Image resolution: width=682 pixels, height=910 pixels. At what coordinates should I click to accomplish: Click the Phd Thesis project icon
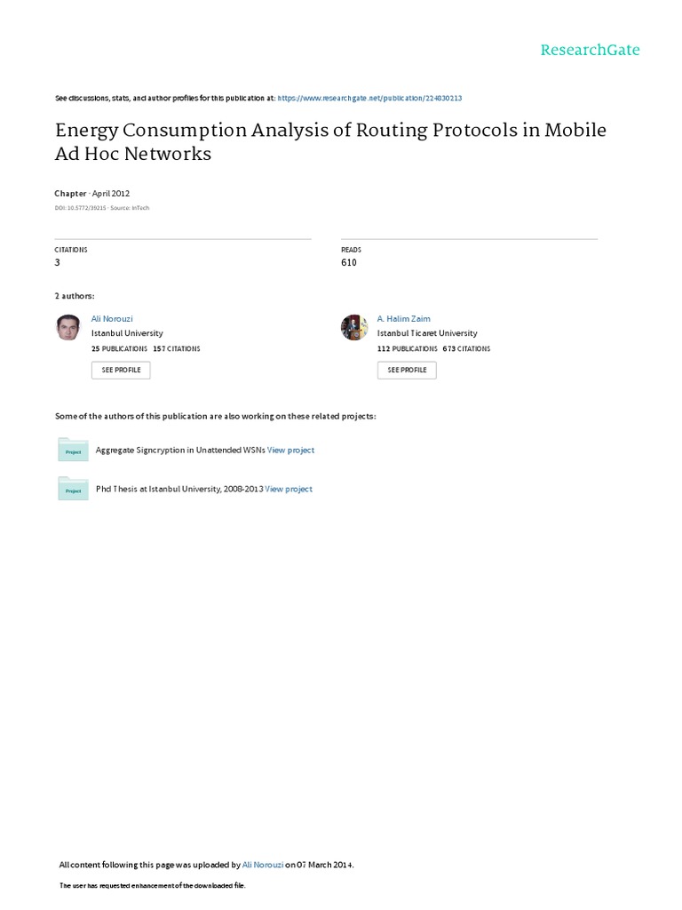(x=73, y=489)
